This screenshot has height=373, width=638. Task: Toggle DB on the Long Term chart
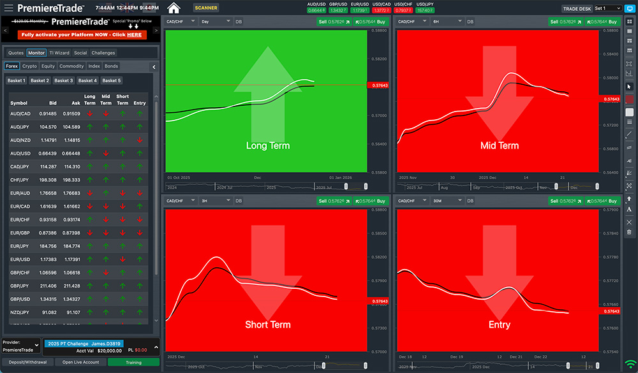[239, 21]
